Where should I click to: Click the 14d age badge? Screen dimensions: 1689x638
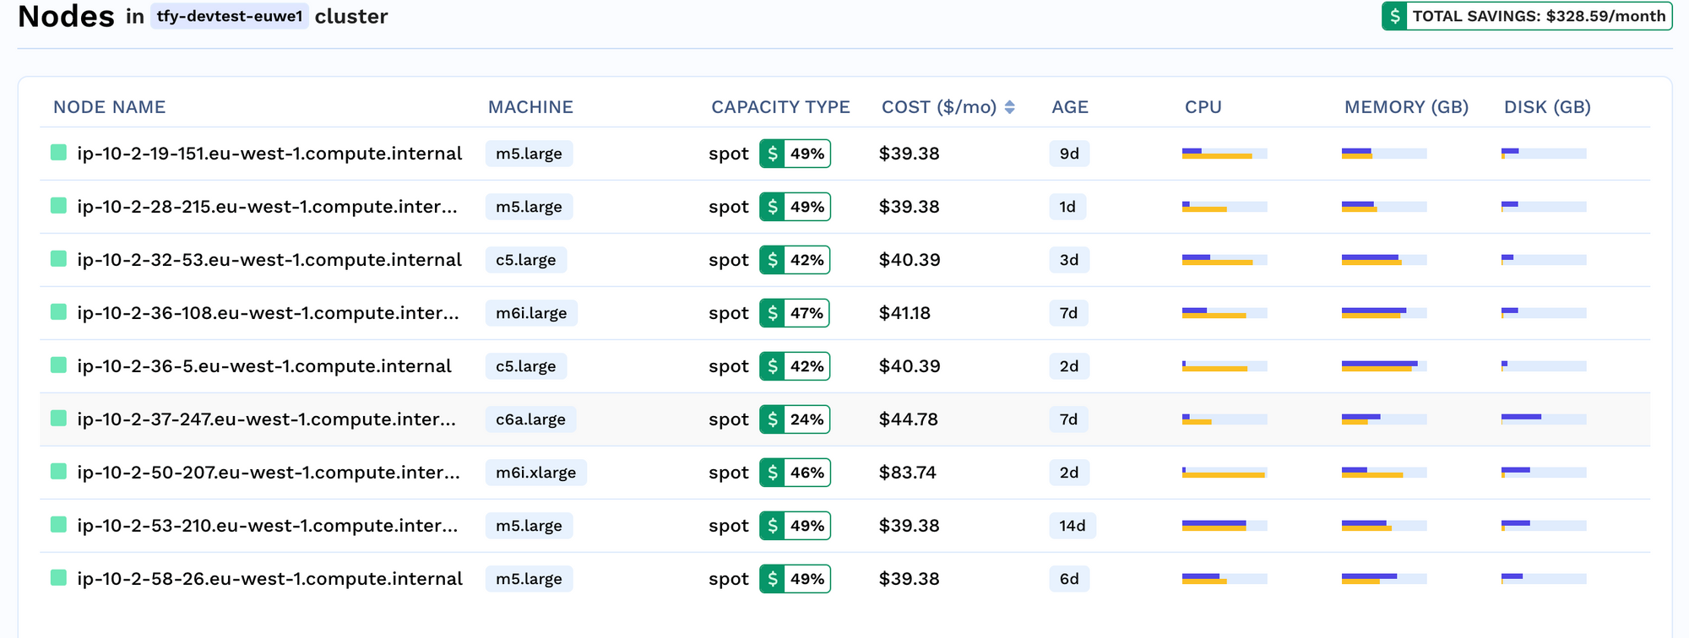pyautogui.click(x=1072, y=526)
